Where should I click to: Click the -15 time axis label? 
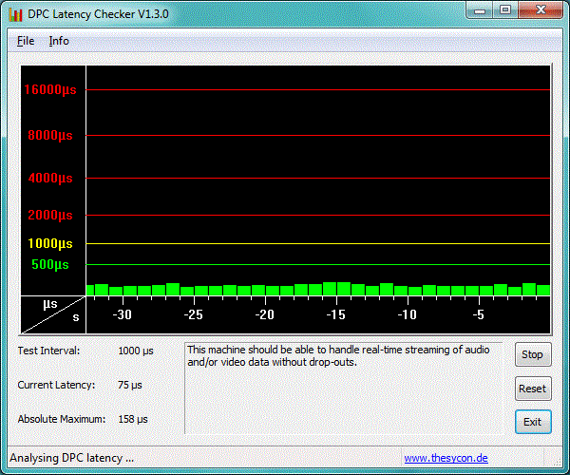tap(336, 314)
